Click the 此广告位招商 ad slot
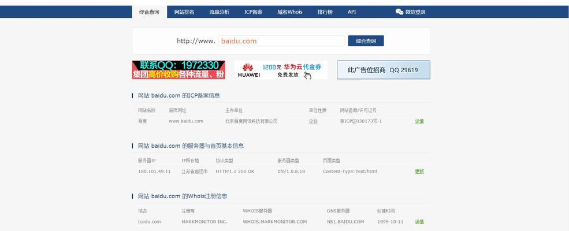569x231 pixels. pos(383,70)
